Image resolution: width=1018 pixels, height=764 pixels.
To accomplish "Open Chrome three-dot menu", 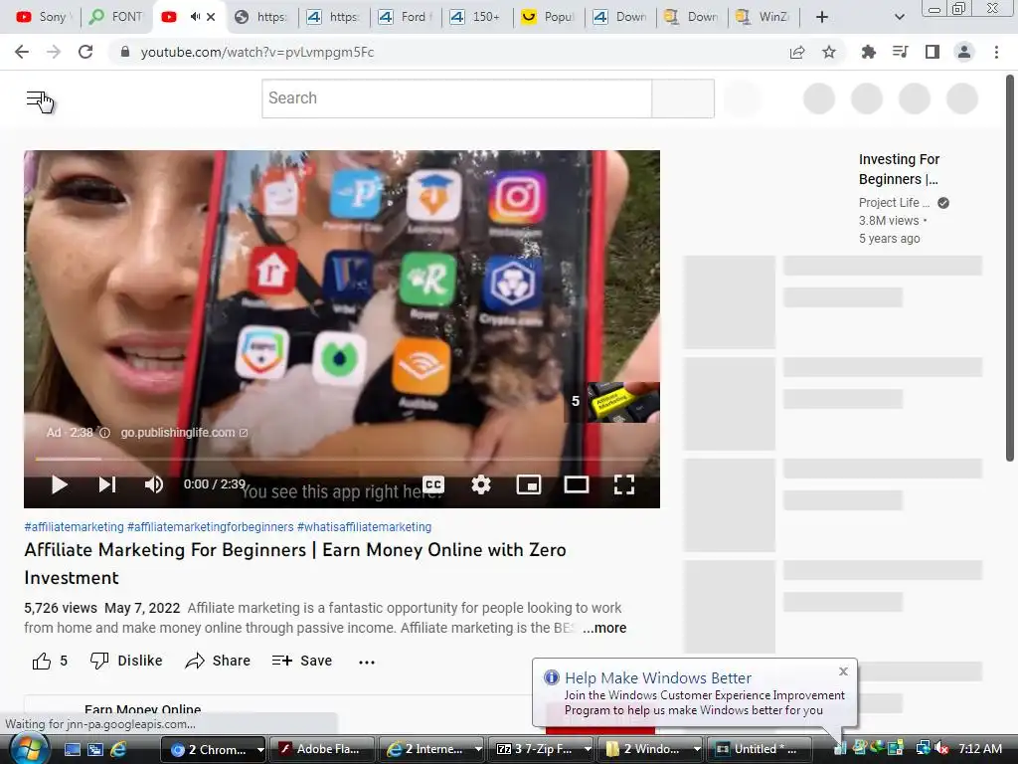I will click(996, 52).
